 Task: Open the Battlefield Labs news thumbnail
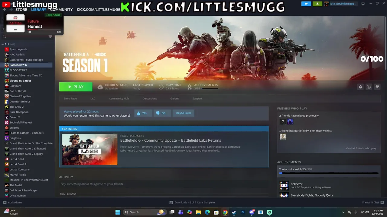click(89, 149)
